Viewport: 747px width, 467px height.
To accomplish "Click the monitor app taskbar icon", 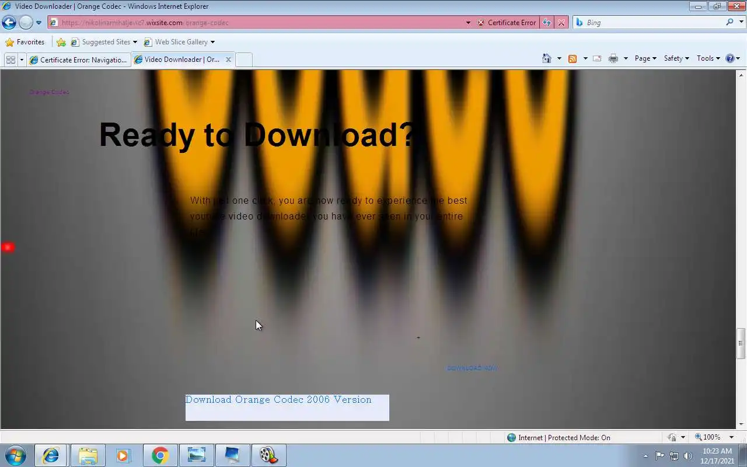I will click(232, 455).
